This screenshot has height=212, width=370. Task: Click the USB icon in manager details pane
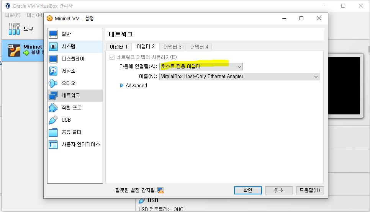pyautogui.click(x=142, y=201)
